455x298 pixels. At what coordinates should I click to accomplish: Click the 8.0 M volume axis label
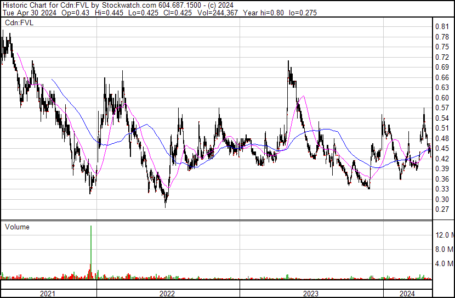click(x=444, y=249)
